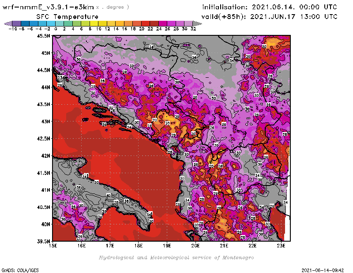
Task: Select the pale mauve swatch between 30 and 32
Action: point(188,23)
